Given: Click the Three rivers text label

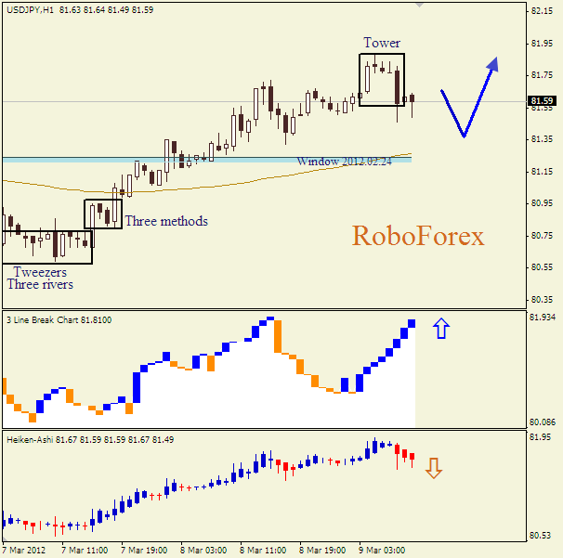Looking at the screenshot, I should pos(39,285).
